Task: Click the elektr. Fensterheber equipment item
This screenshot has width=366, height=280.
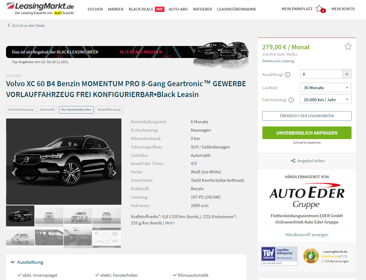Action: tap(117, 275)
